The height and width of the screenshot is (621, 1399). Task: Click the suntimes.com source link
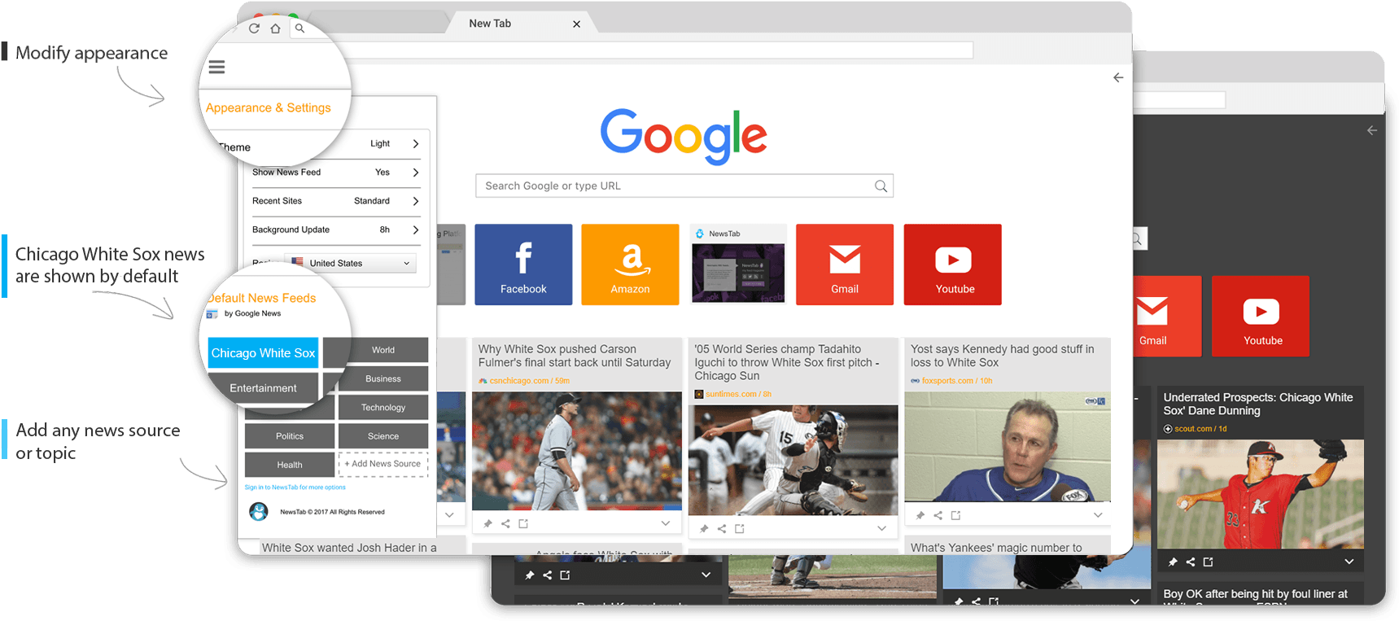click(x=733, y=394)
